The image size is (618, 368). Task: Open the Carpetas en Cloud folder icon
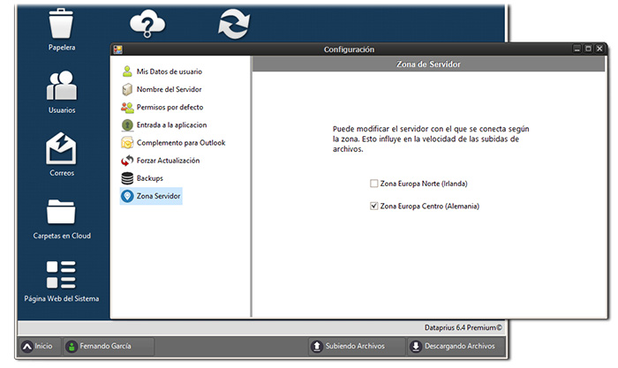click(61, 211)
